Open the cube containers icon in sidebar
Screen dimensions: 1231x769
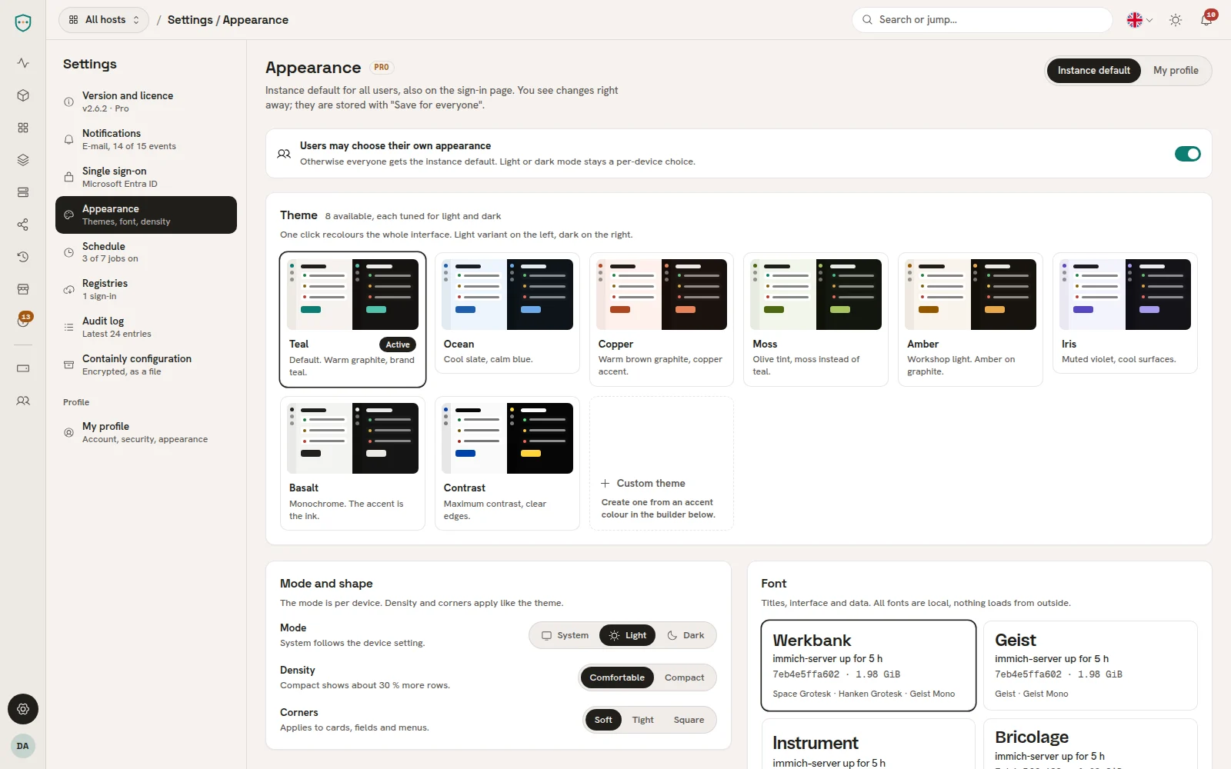(23, 95)
